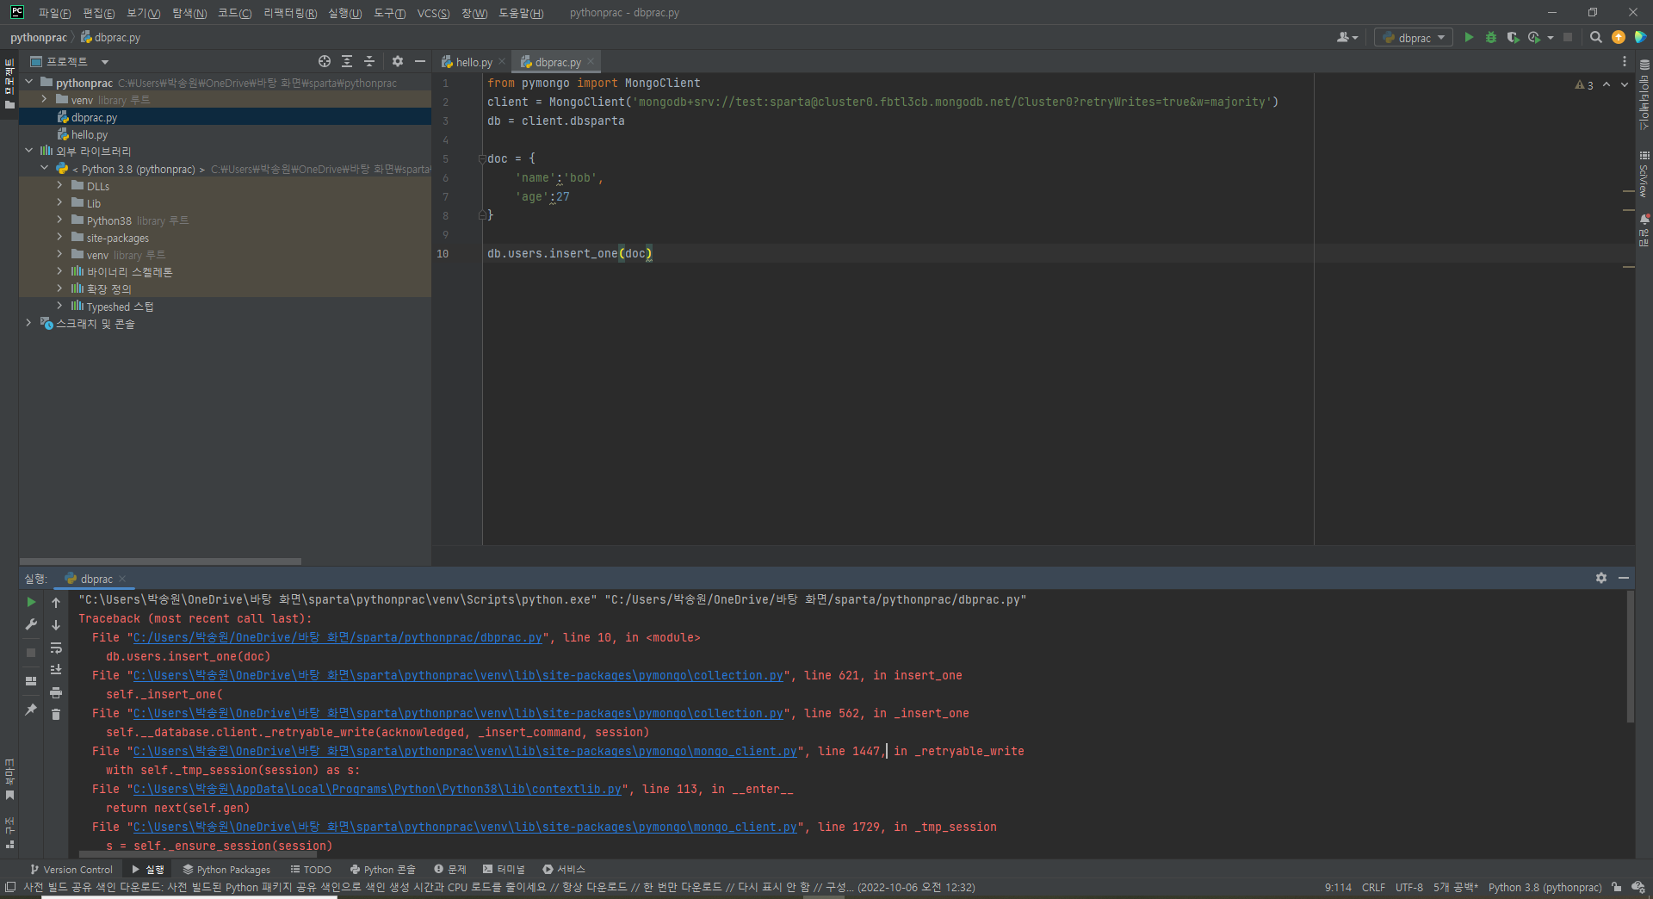Expand the 스크래치 및 콘솔 node
The image size is (1653, 899).
click(29, 323)
